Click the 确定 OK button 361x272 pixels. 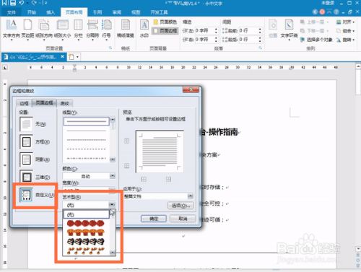154,219
